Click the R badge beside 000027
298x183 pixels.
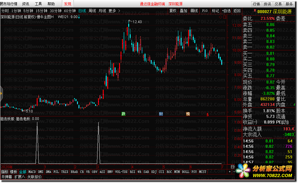255,10
